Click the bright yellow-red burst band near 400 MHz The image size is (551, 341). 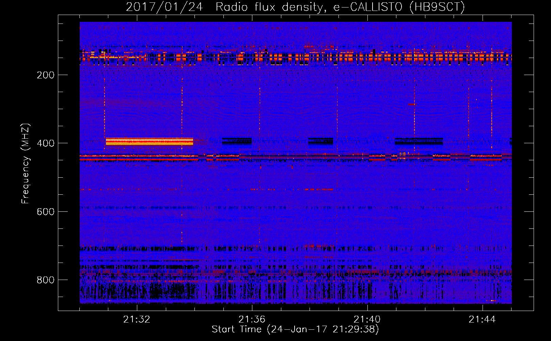149,142
